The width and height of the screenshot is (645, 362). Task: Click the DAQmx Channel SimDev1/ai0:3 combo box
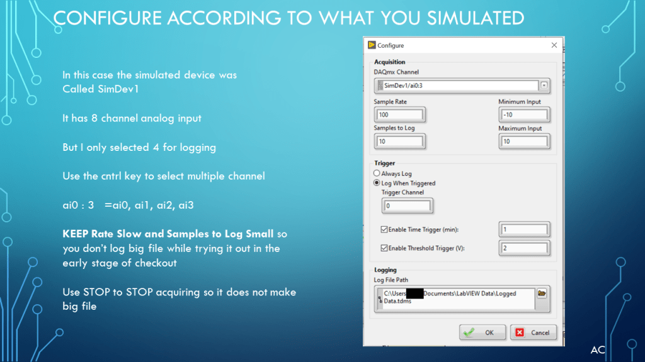460,85
